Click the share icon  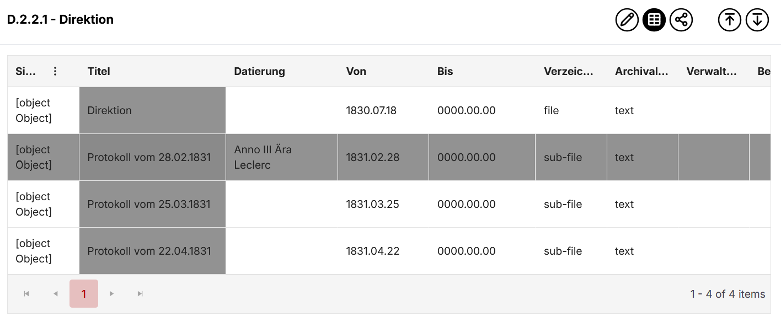(681, 20)
